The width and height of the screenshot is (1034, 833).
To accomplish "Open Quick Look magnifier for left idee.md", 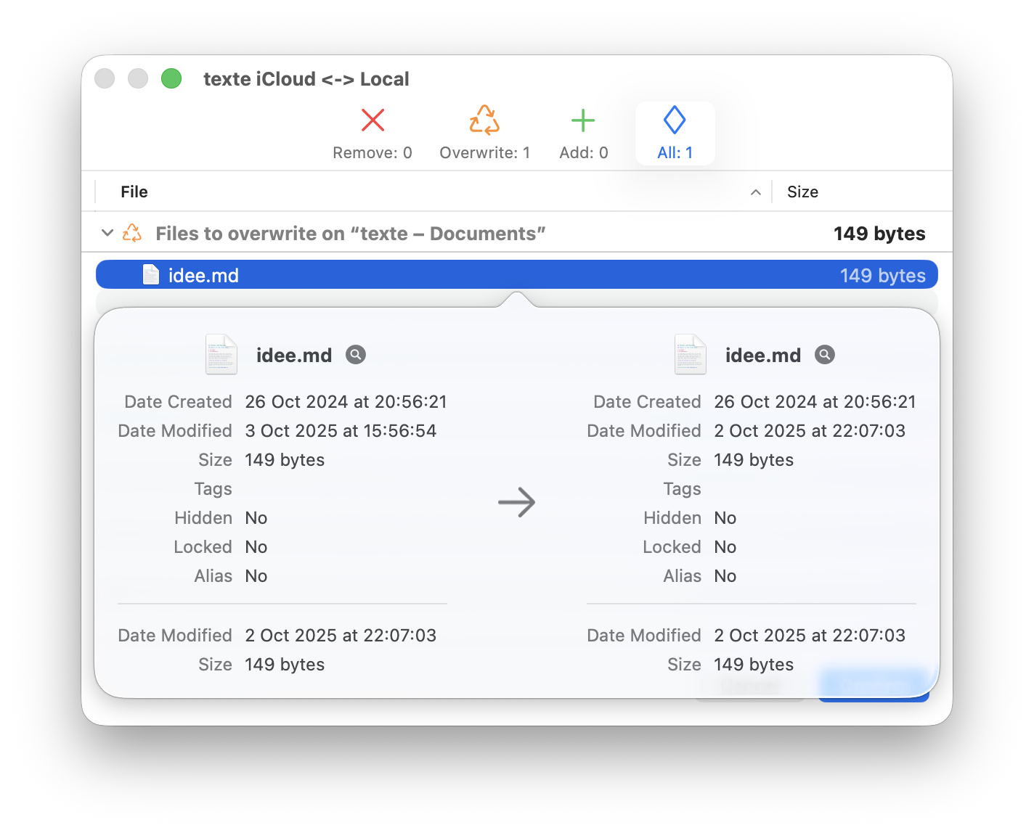I will click(356, 355).
